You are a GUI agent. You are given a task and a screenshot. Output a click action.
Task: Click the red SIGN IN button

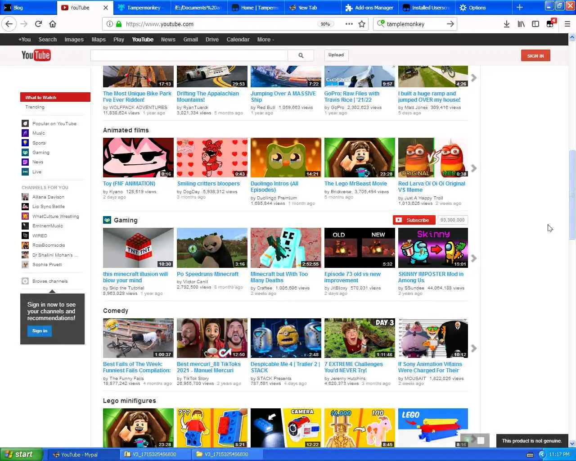[535, 56]
